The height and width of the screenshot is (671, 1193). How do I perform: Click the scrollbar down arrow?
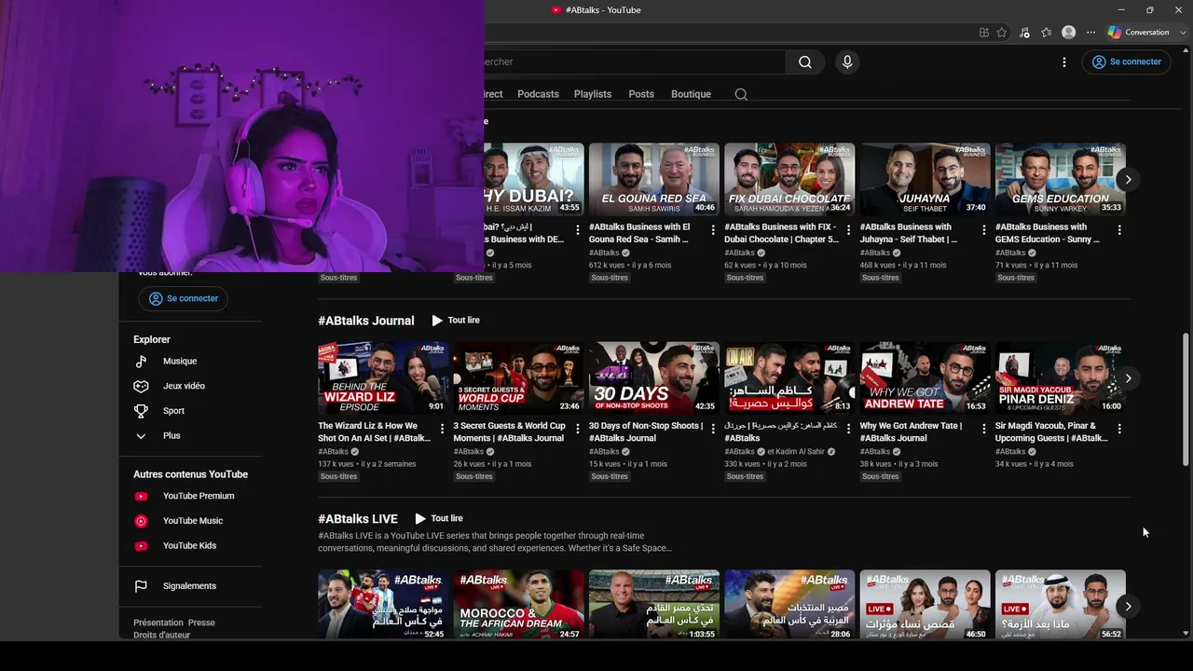[1186, 633]
